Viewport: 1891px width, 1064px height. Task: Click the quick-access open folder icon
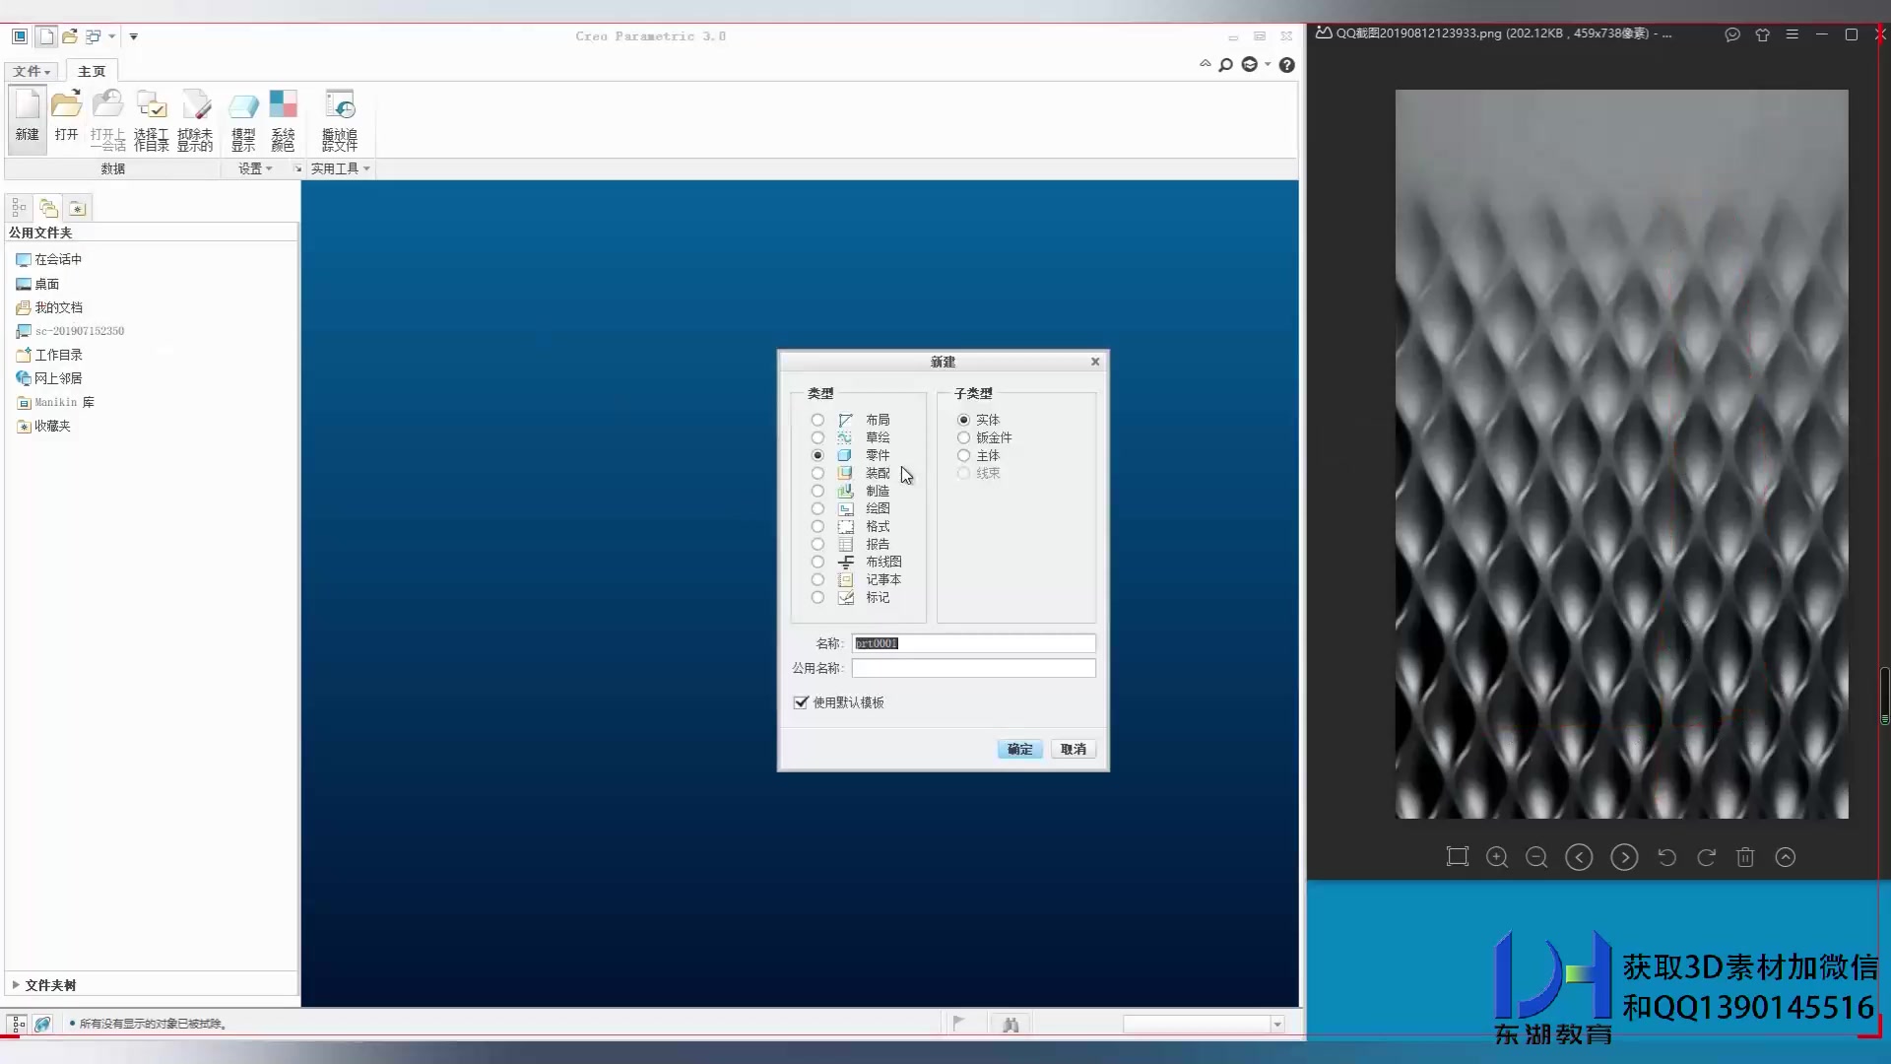[x=69, y=36]
